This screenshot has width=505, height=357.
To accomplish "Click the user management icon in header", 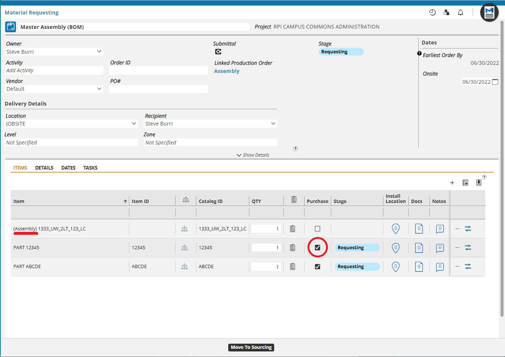I will (446, 13).
